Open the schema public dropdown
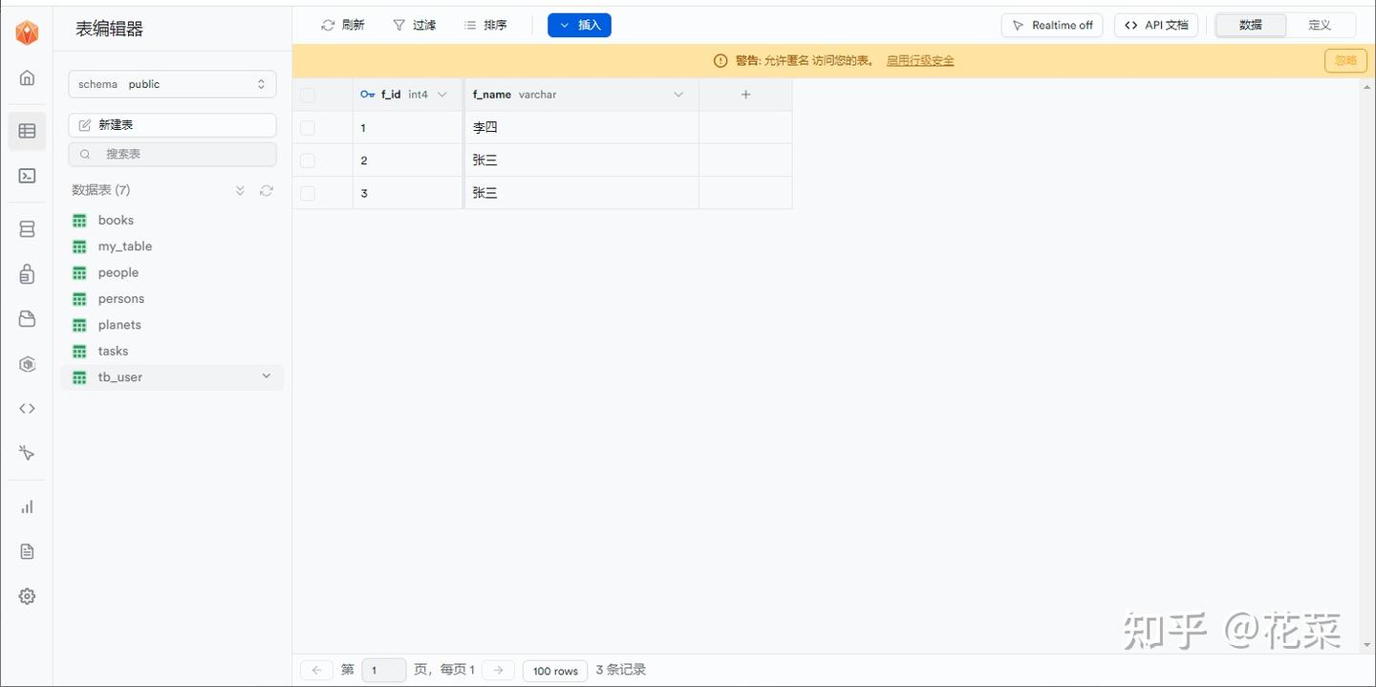This screenshot has width=1376, height=687. pos(172,84)
